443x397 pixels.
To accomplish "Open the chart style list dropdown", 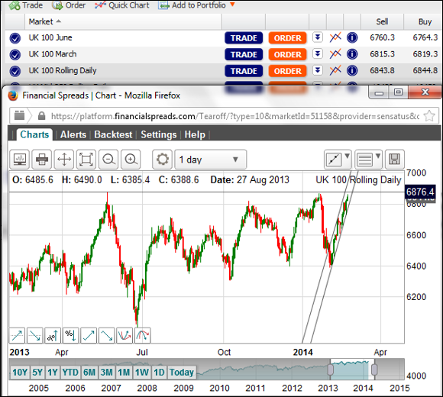I will [x=368, y=160].
